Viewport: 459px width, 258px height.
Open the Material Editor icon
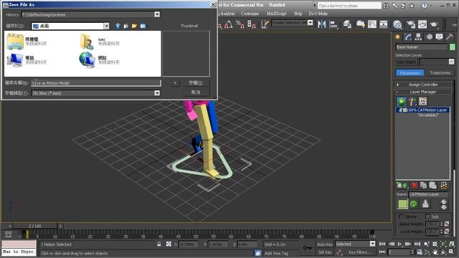tap(397, 24)
